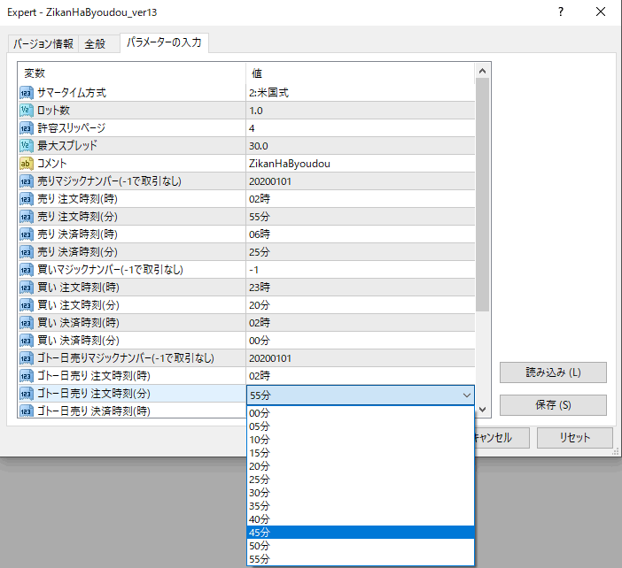Click the 許容スリッページ value 4
622x568 pixels.
point(252,128)
